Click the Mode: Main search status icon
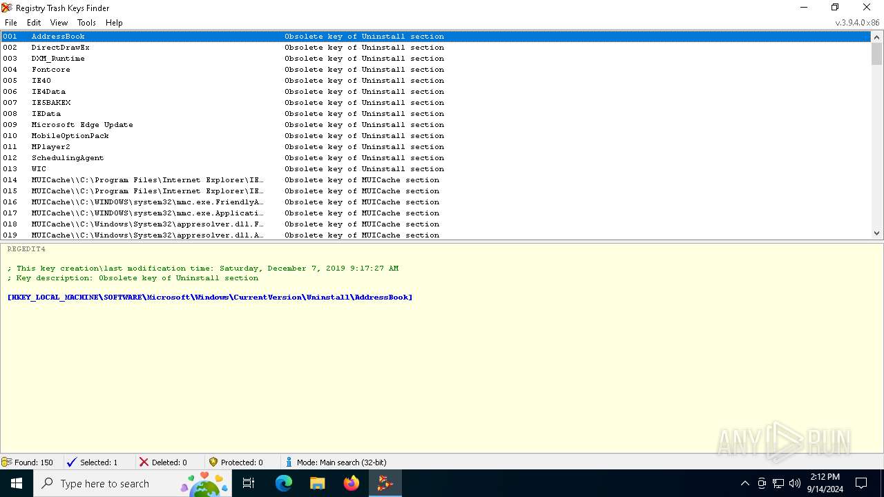The image size is (884, 497). 289,462
